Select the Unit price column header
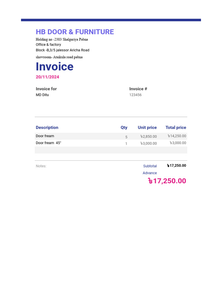Screen dimensions: 222x297 147,128
